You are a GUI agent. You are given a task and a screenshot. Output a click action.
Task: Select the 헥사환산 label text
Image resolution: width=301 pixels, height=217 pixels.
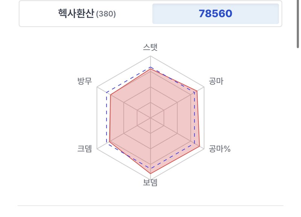[x=76, y=14]
